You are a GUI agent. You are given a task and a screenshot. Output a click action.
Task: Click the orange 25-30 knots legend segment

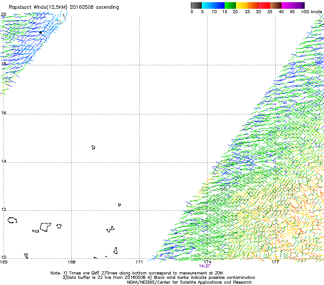253,5
